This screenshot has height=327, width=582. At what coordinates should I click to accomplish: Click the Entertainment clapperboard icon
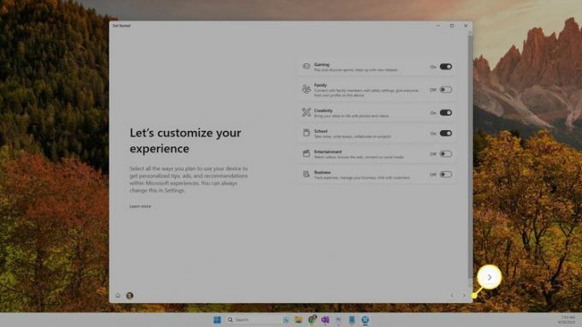(306, 153)
